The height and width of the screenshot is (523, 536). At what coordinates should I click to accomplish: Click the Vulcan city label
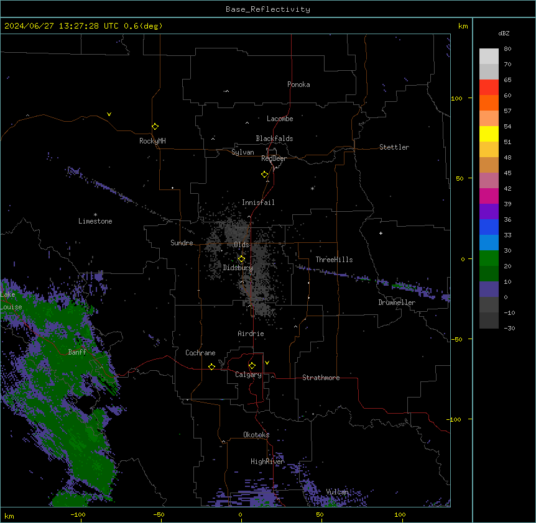click(337, 492)
